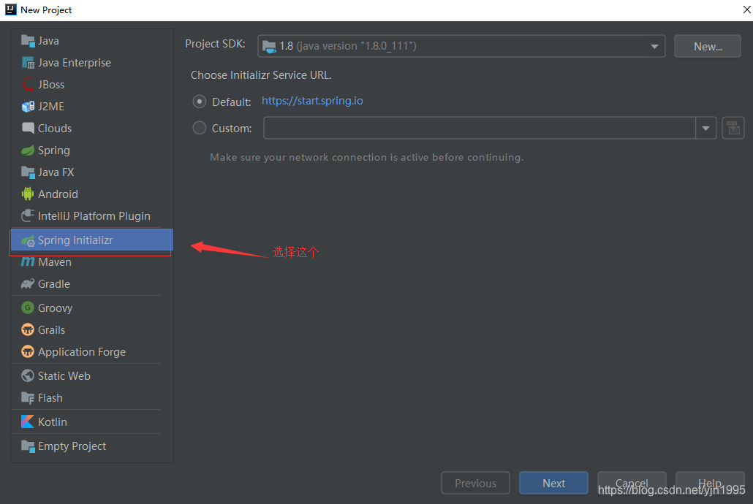Select the IntelliJ Platform Plugin label

pos(94,216)
